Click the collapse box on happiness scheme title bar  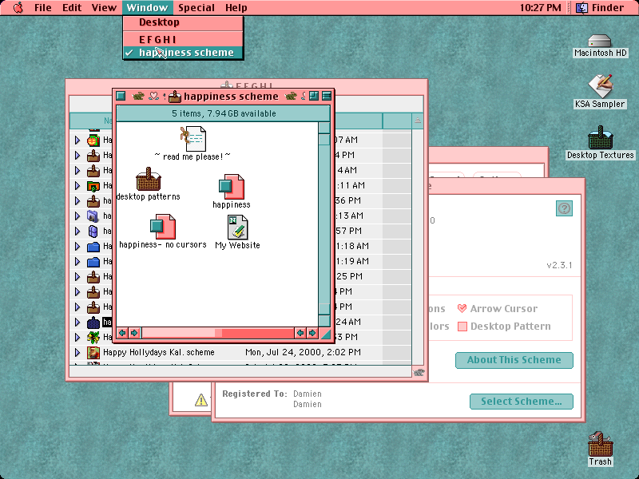[327, 96]
